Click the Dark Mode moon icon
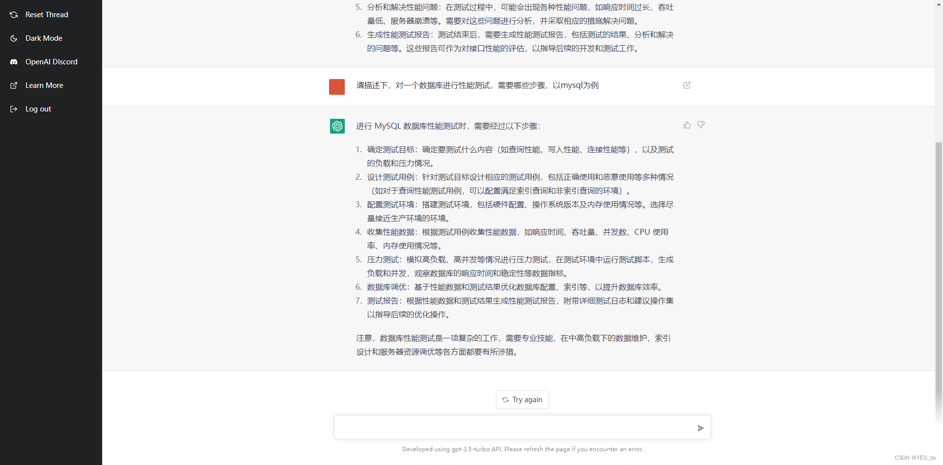 pyautogui.click(x=14, y=38)
